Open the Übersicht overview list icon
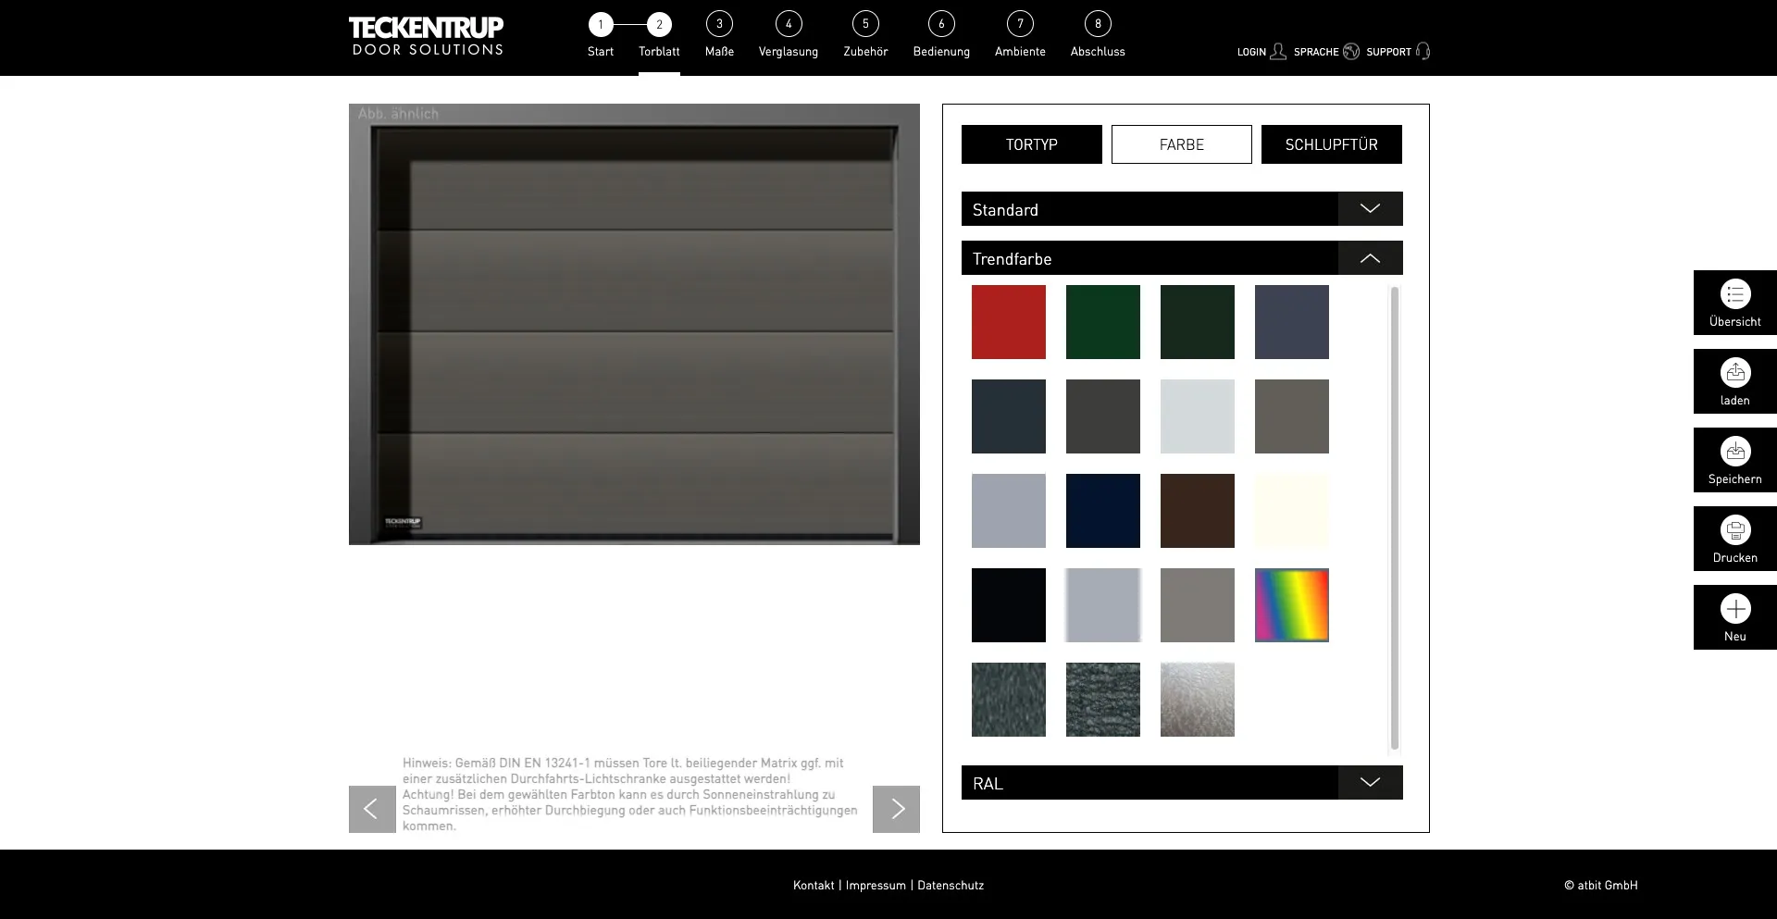 [x=1734, y=294]
